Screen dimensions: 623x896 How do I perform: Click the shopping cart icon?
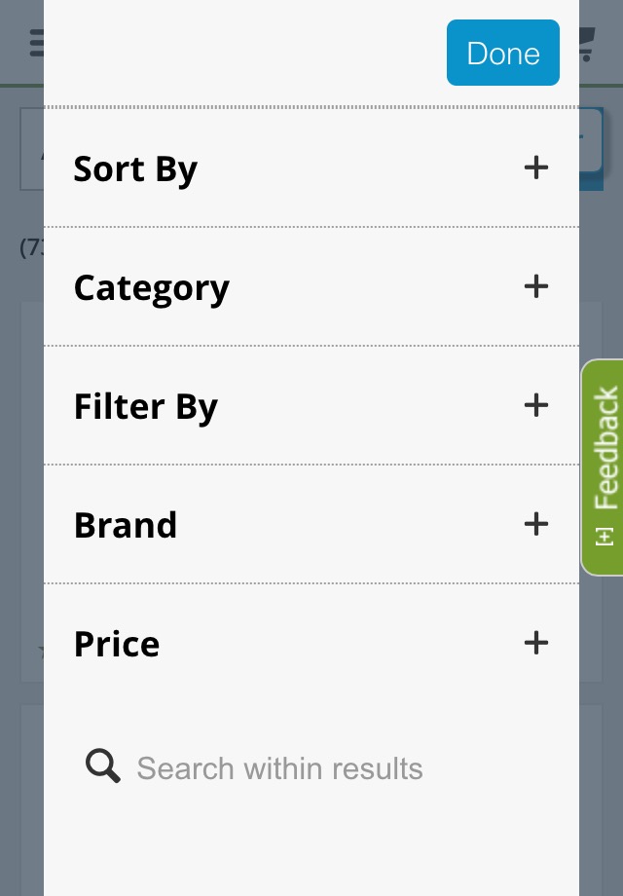click(585, 42)
